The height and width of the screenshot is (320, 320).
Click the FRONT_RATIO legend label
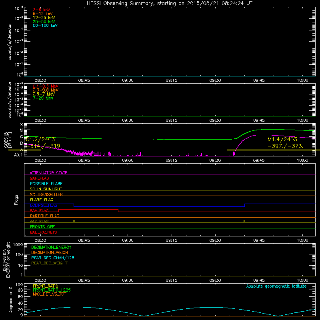[x=46, y=286]
